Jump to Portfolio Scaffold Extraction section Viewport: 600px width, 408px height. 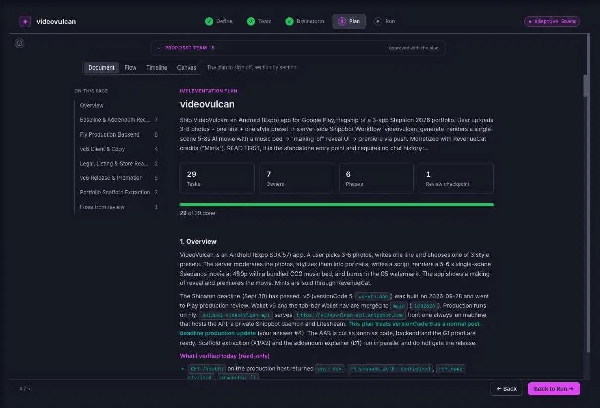pyautogui.click(x=118, y=192)
